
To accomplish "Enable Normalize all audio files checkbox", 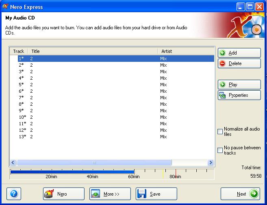I will pos(220,131).
